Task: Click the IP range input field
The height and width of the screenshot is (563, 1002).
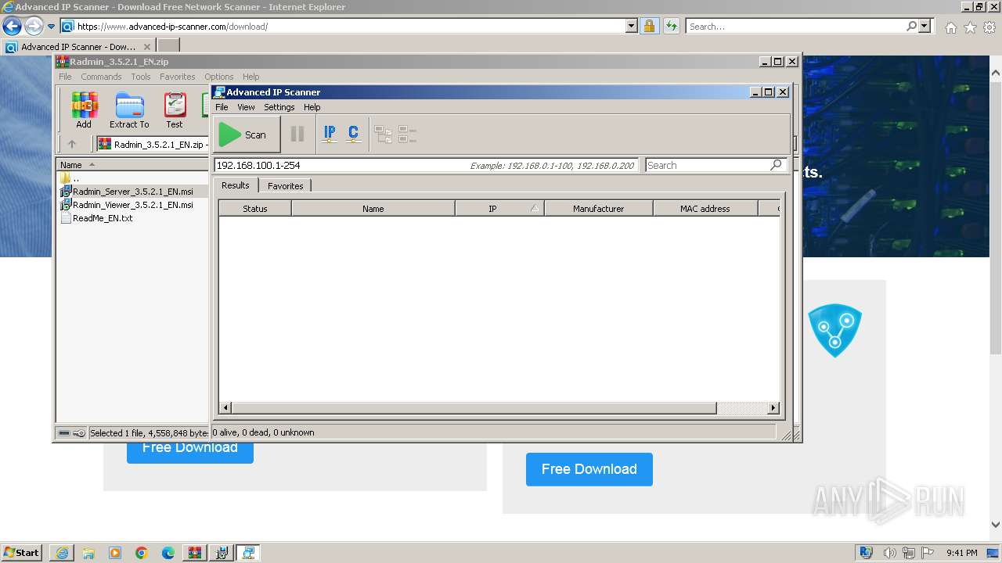Action: (426, 165)
